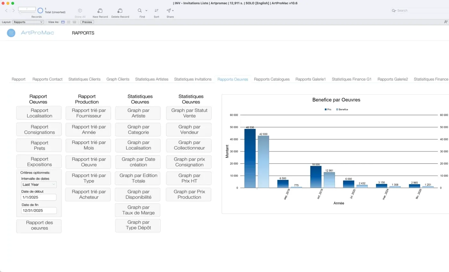Click the record navigation slider
The image size is (449, 272).
click(27, 13)
